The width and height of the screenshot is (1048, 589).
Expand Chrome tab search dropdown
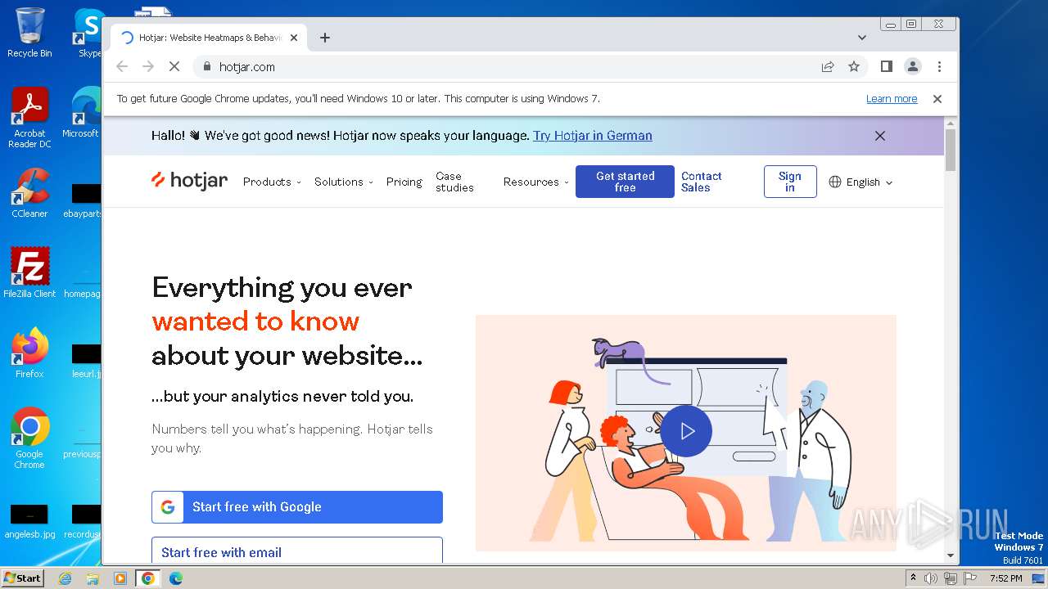[x=861, y=38]
